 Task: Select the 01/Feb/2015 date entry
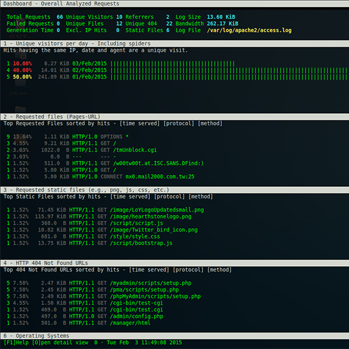90,77
